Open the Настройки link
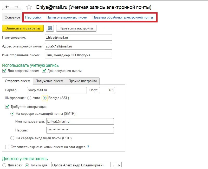The height and width of the screenshot is (169, 208). click(x=33, y=17)
